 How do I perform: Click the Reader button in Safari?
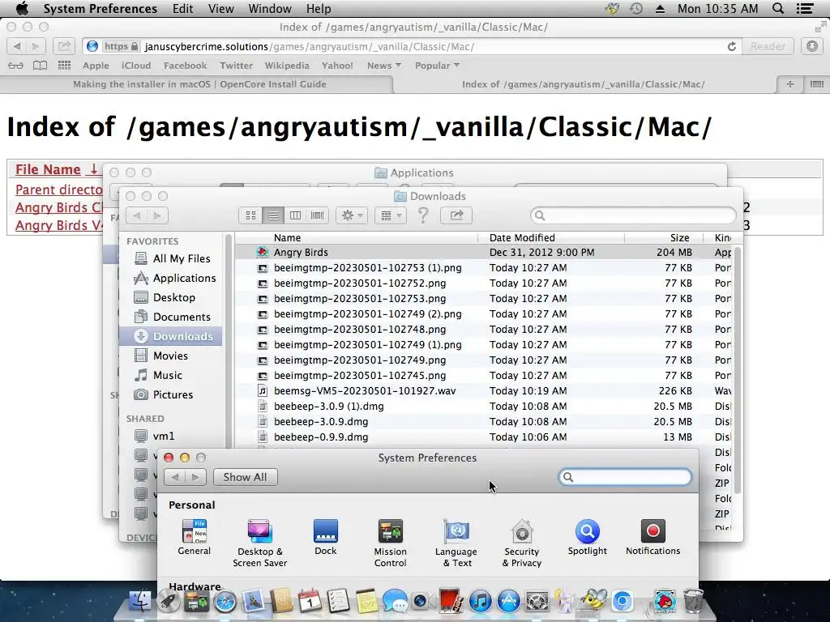[x=768, y=46]
